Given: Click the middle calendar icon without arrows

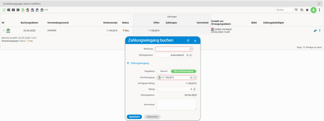Looking at the screenshot, I should coord(13,10).
